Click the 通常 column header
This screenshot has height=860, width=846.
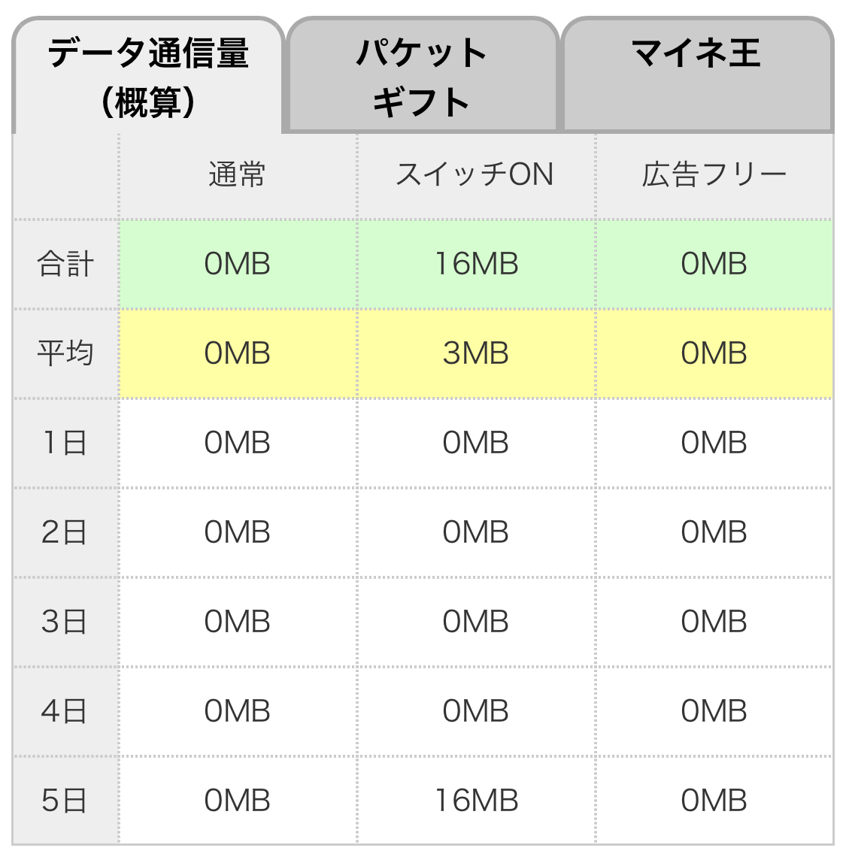[x=237, y=175]
